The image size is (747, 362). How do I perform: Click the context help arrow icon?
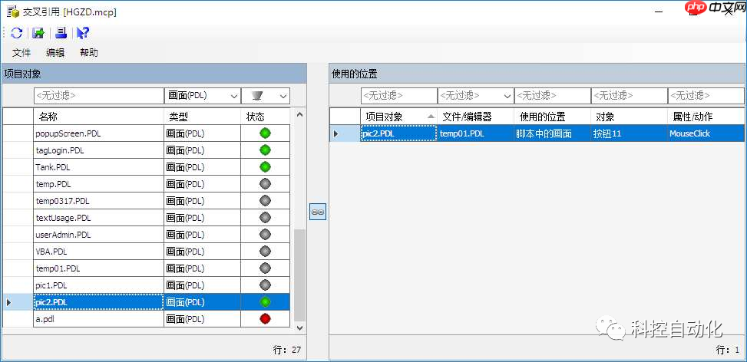[x=83, y=33]
